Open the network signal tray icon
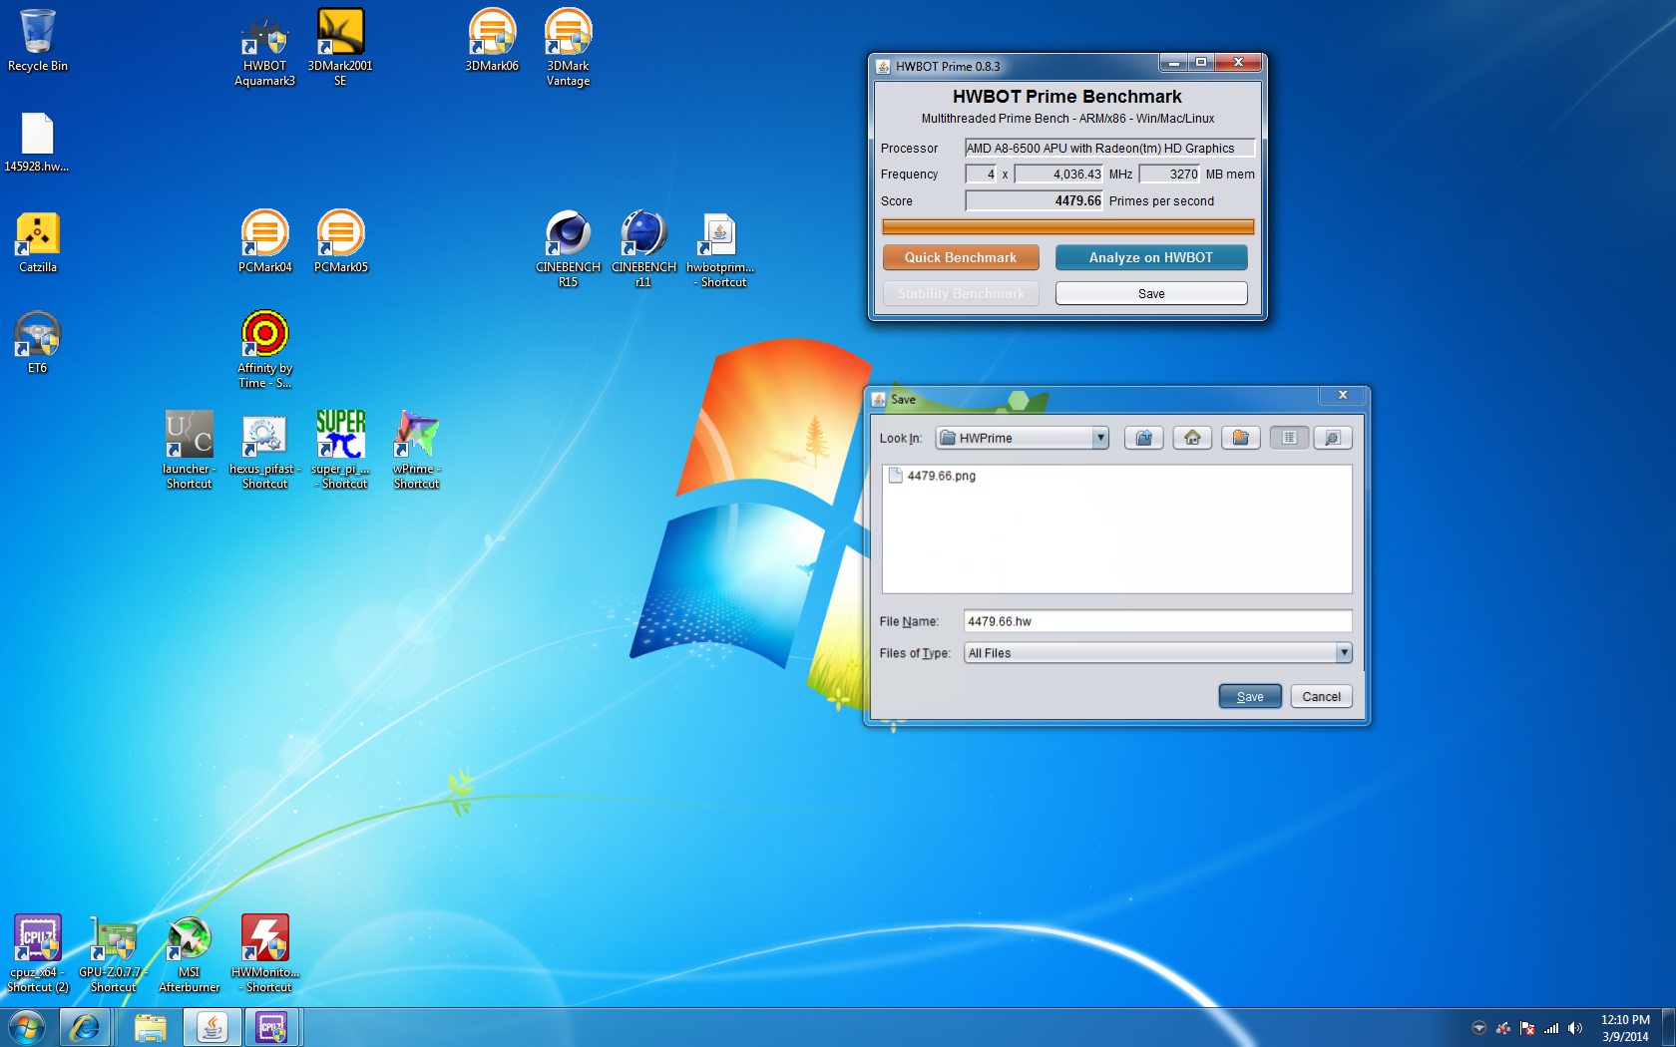 click(x=1551, y=1028)
